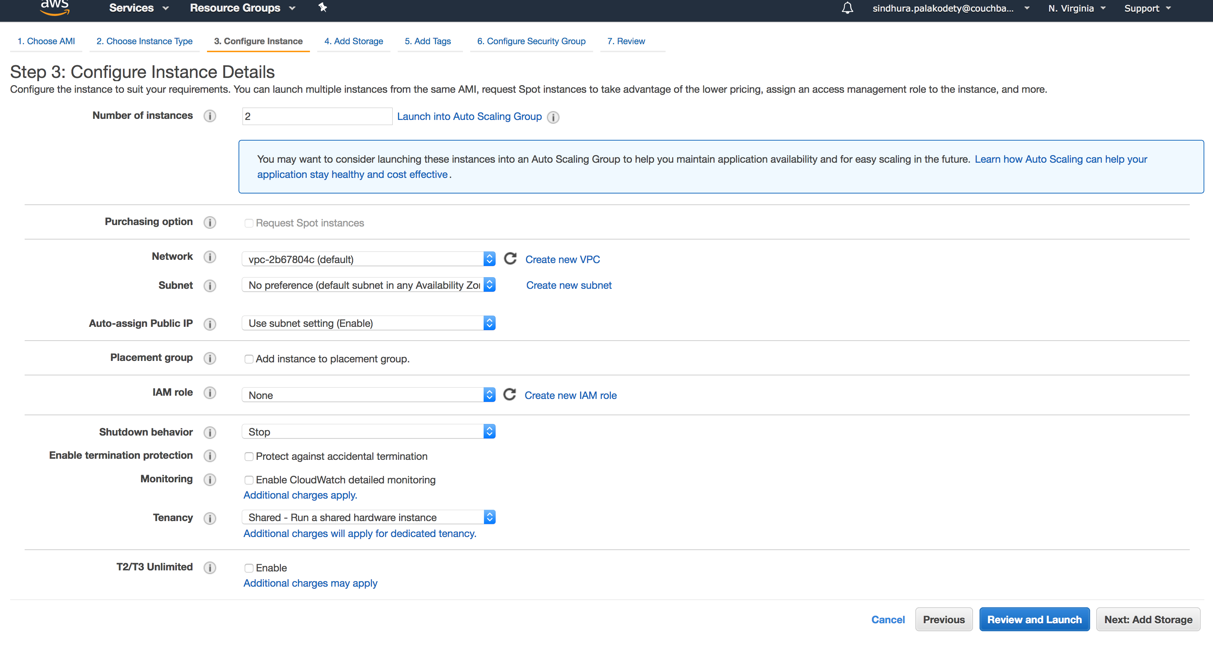
Task: Click the AWS logo to go home
Action: click(x=55, y=7)
